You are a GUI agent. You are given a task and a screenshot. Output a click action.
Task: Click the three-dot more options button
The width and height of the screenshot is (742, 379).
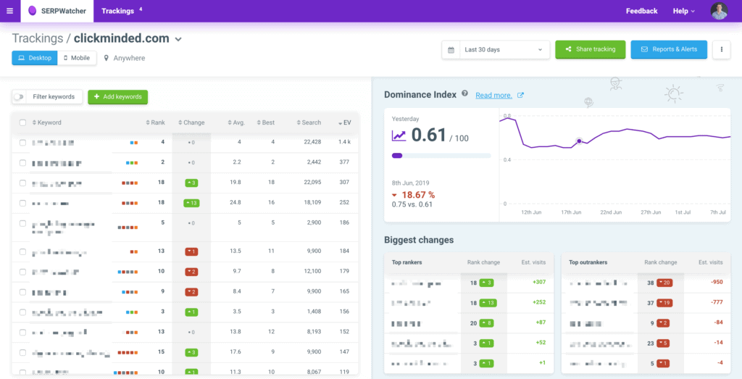coord(721,49)
